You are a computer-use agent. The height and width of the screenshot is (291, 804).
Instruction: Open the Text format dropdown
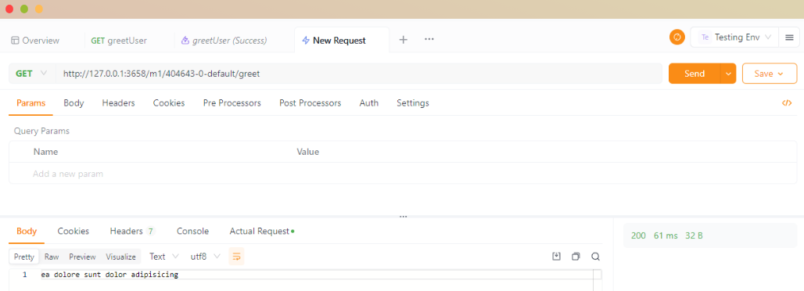163,256
